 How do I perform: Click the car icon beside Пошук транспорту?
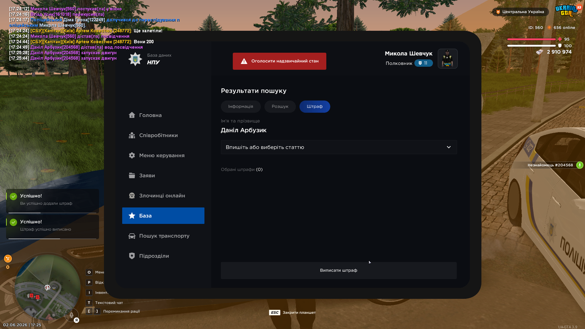(132, 236)
